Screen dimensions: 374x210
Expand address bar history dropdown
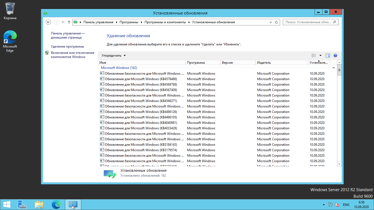pyautogui.click(x=271, y=22)
